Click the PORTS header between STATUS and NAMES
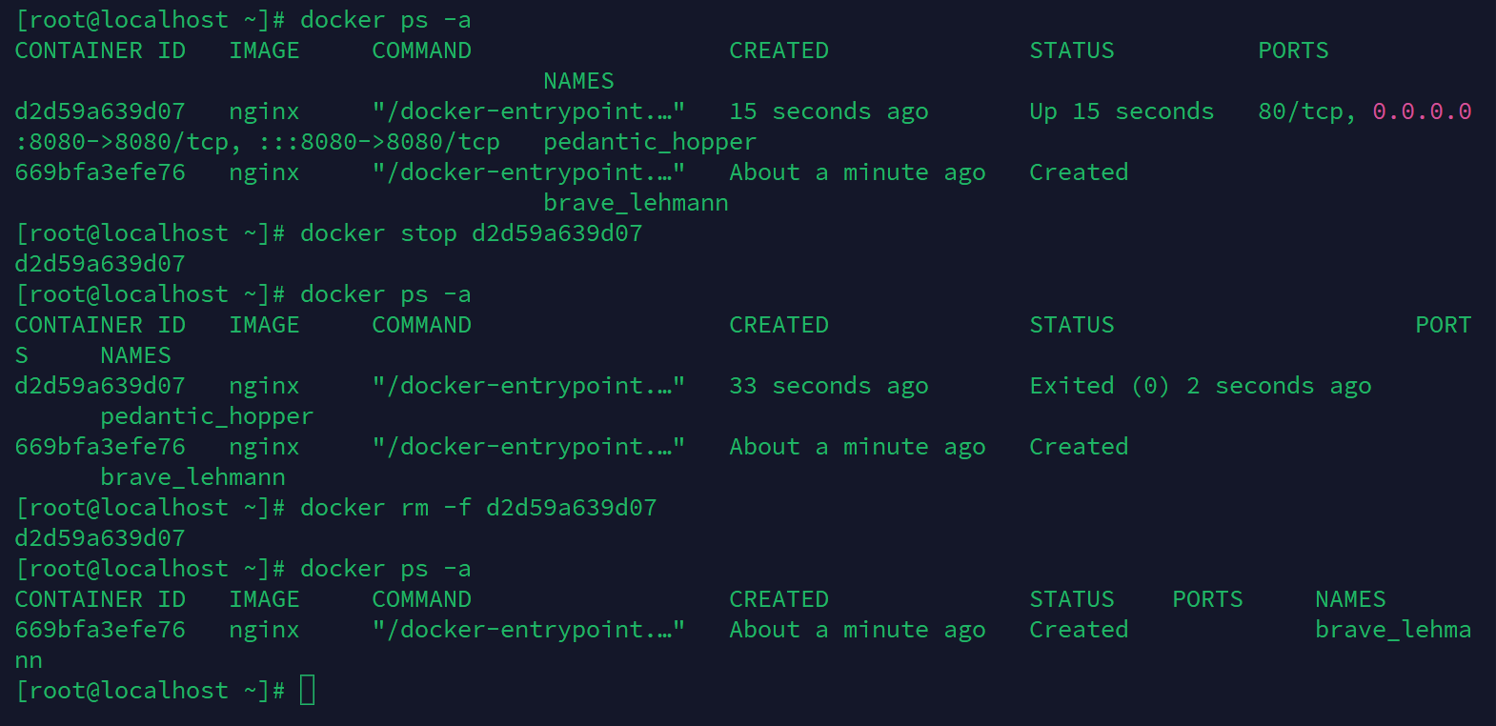This screenshot has width=1496, height=726. click(1207, 599)
